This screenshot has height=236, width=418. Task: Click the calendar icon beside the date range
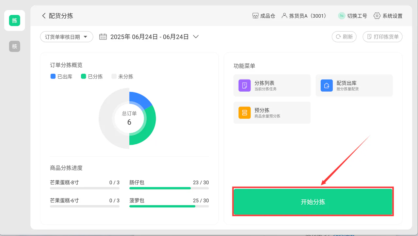pyautogui.click(x=103, y=37)
